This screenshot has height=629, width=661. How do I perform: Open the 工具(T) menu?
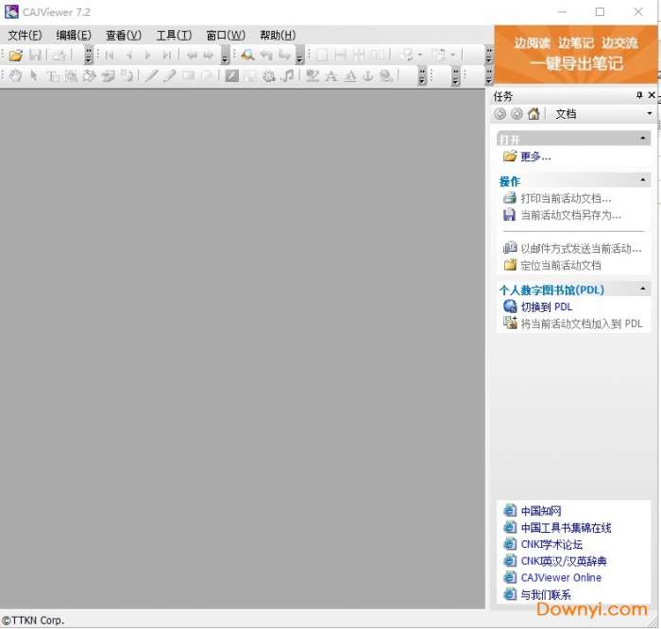[174, 35]
